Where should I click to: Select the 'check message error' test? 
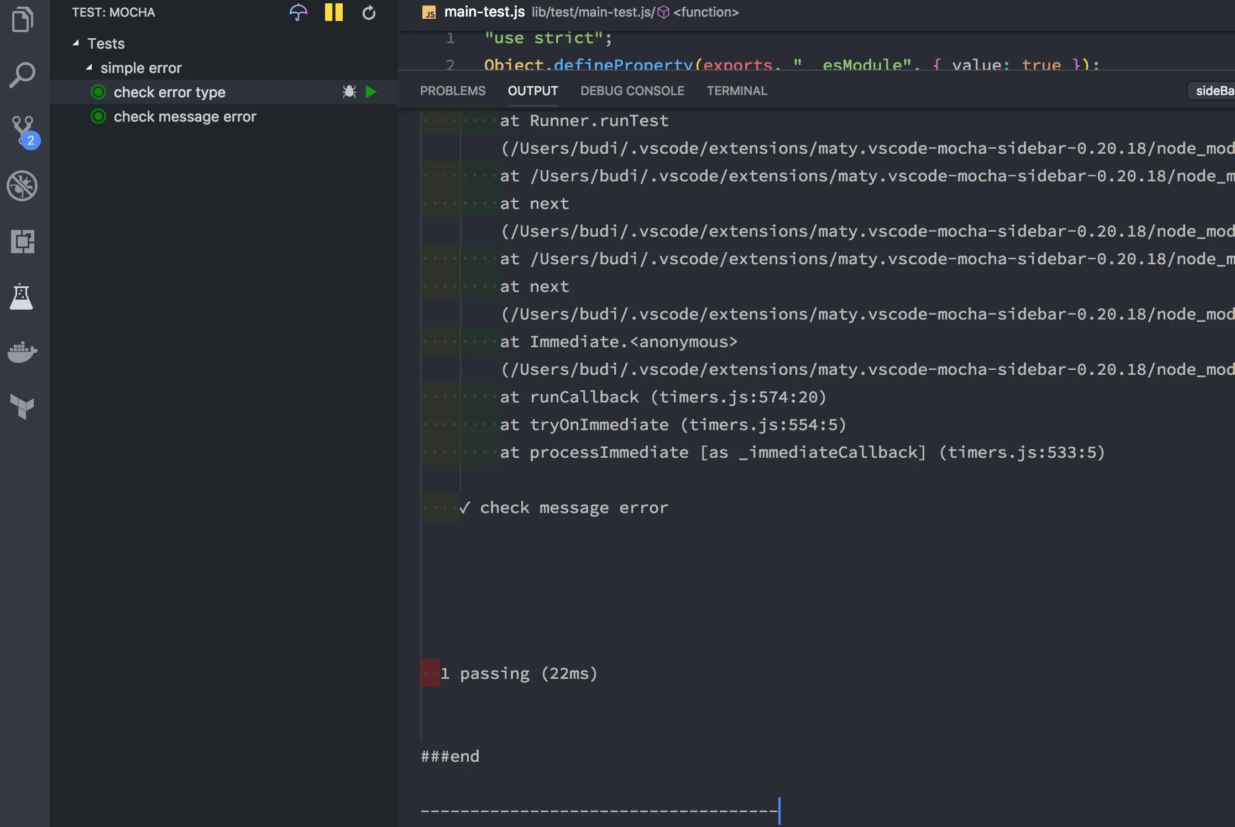point(185,117)
